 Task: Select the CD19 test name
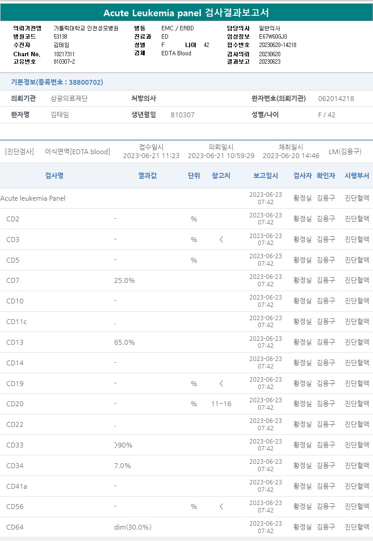pyautogui.click(x=15, y=384)
